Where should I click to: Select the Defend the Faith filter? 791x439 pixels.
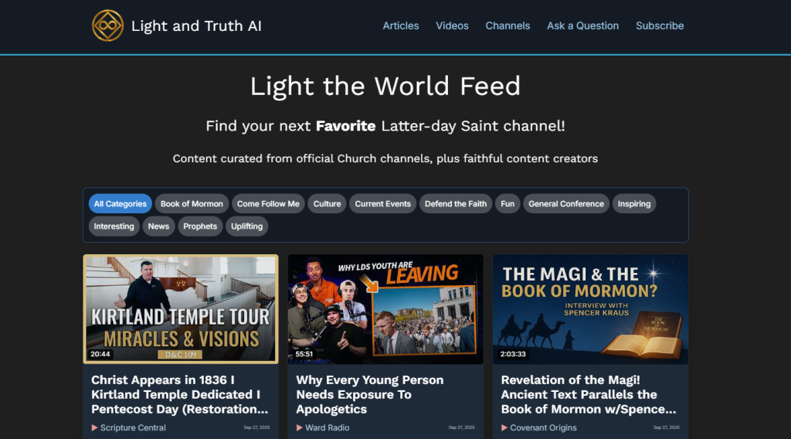click(x=456, y=204)
